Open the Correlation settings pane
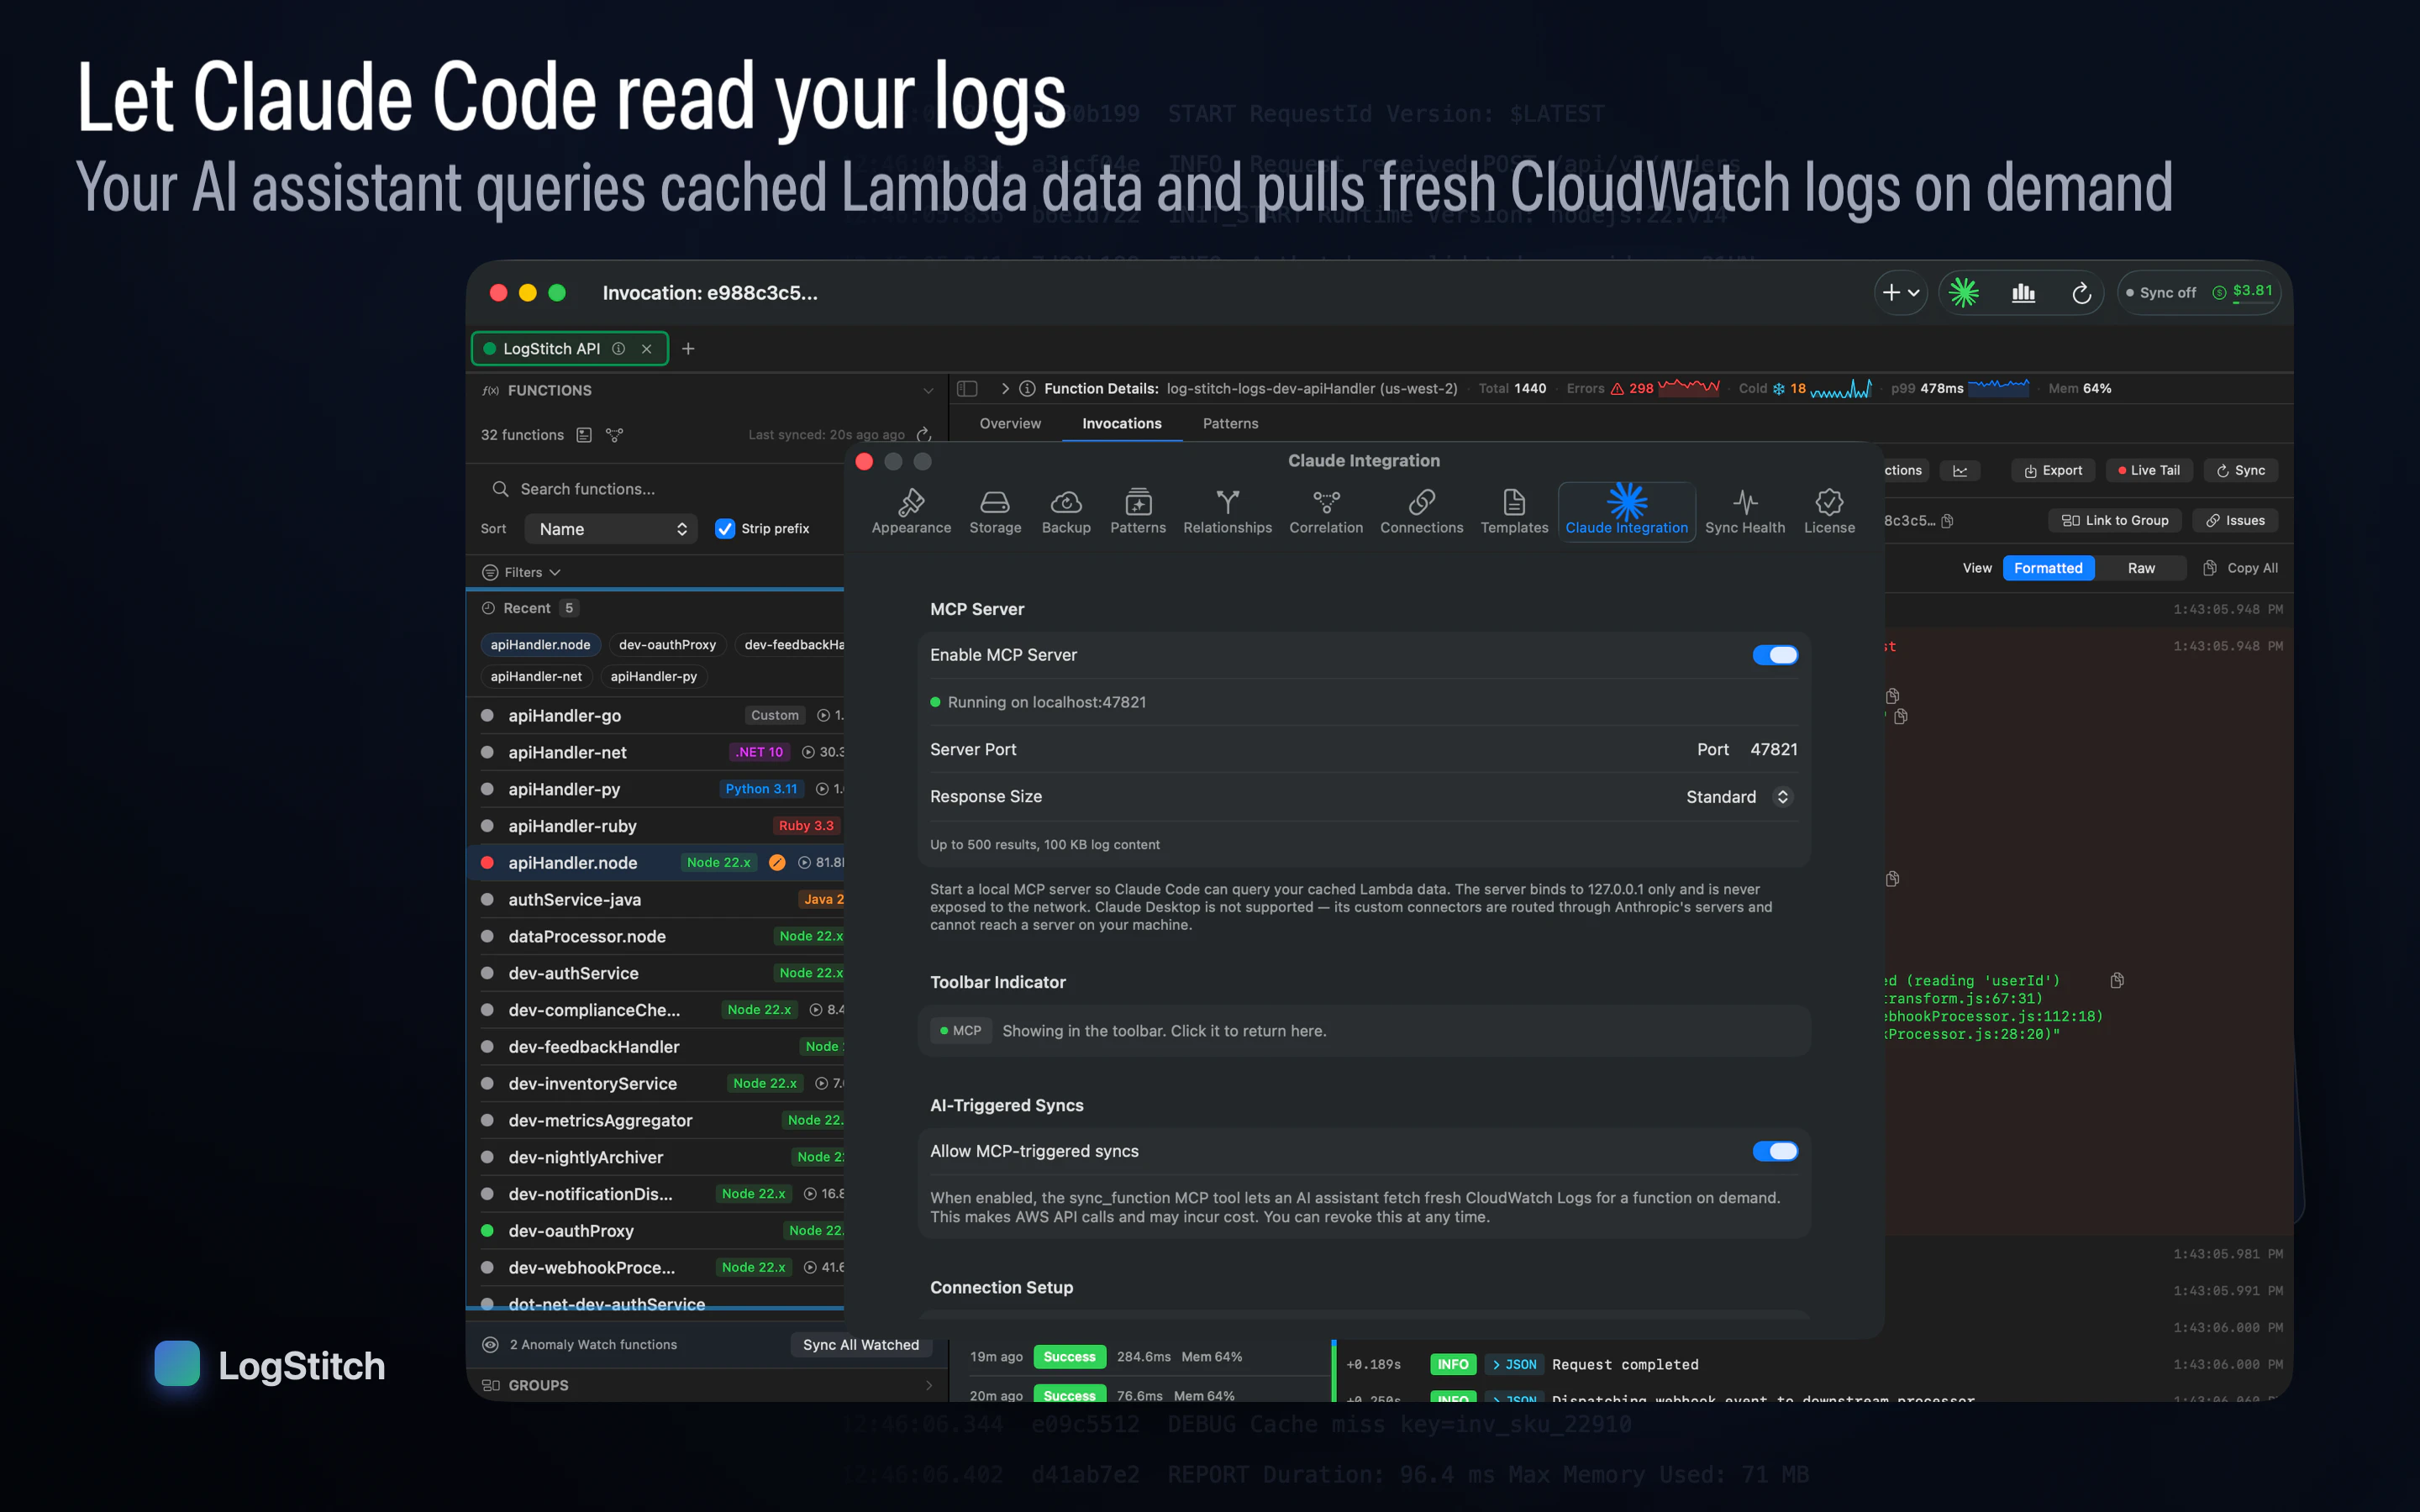The image size is (2420, 1512). coord(1326,512)
